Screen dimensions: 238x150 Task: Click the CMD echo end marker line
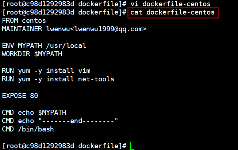pos(60,121)
